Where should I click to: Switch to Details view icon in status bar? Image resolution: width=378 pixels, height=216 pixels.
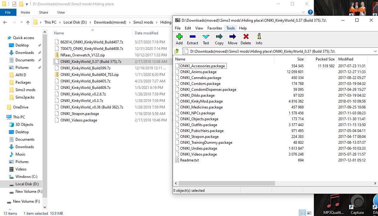(302, 213)
